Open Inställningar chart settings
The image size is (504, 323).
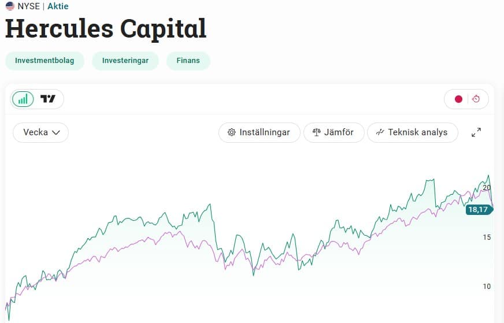click(260, 132)
